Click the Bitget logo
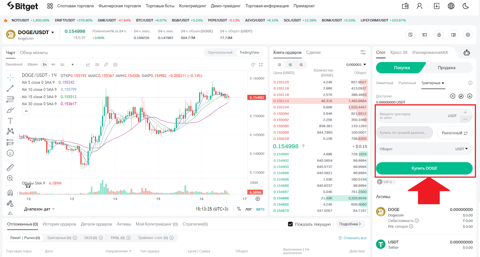The width and height of the screenshot is (480, 257). tap(22, 6)
